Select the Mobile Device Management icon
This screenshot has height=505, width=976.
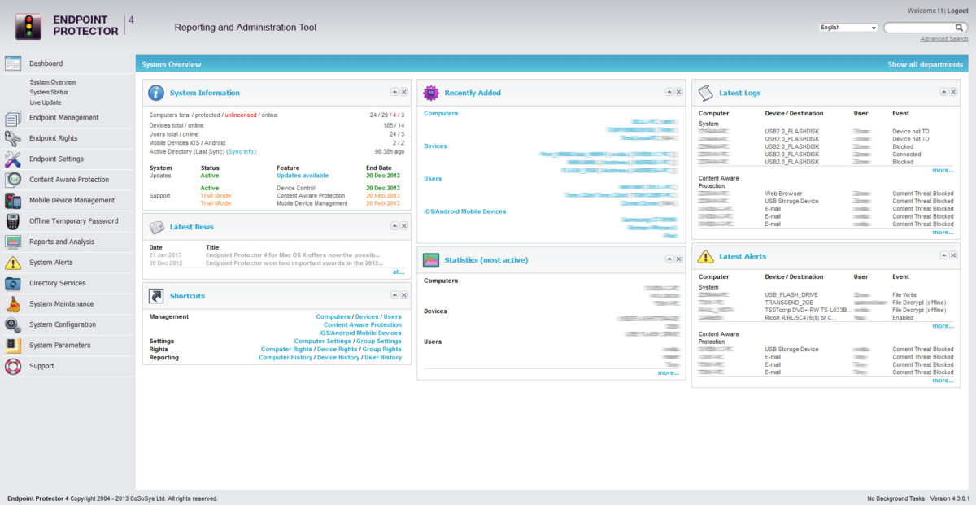(x=13, y=201)
